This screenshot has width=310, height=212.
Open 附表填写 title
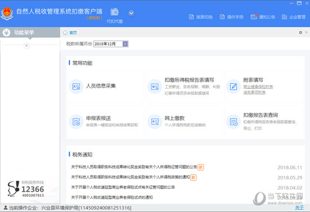[x=253, y=80]
